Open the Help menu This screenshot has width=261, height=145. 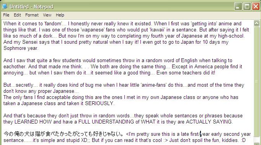60,15
